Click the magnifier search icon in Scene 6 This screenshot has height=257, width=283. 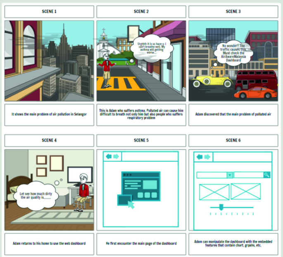pyautogui.click(x=267, y=175)
